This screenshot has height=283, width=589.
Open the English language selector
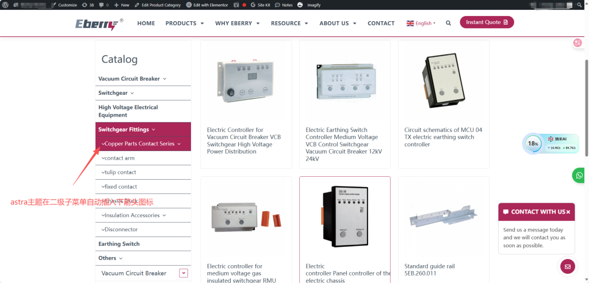421,24
